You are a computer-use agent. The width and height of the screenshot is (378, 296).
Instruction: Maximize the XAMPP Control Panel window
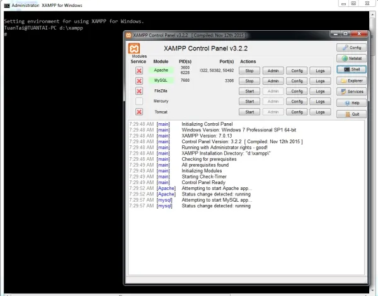345,34
